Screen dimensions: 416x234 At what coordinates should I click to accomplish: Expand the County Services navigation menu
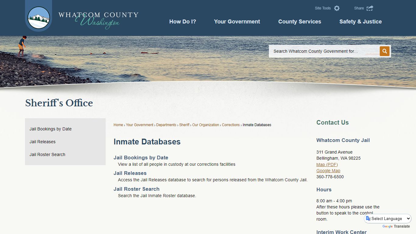(299, 22)
